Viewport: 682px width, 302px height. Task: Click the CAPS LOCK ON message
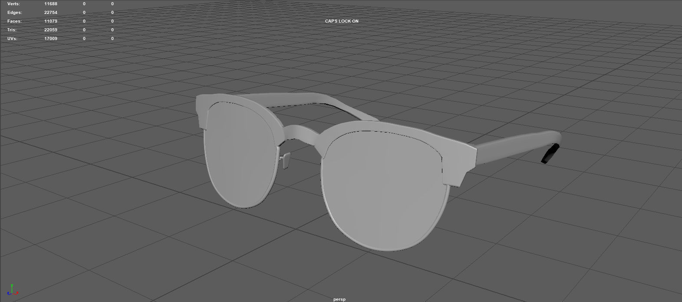[x=342, y=21]
